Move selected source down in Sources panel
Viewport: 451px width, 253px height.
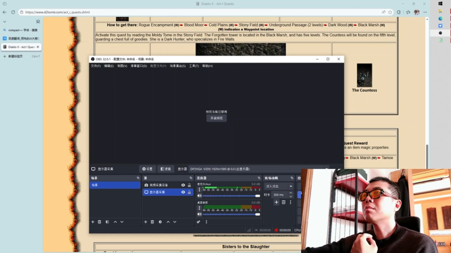(x=175, y=222)
